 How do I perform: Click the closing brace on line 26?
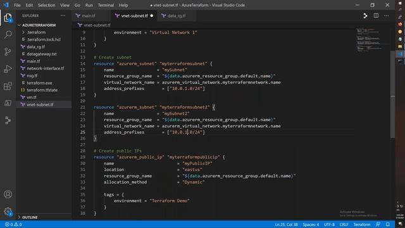(95, 138)
